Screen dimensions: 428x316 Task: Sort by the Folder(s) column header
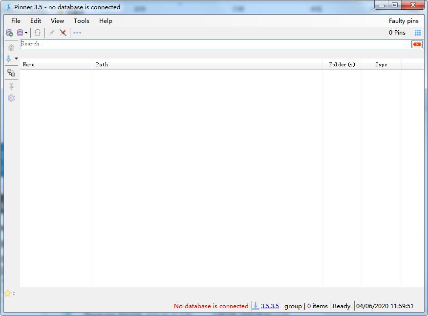pos(342,64)
